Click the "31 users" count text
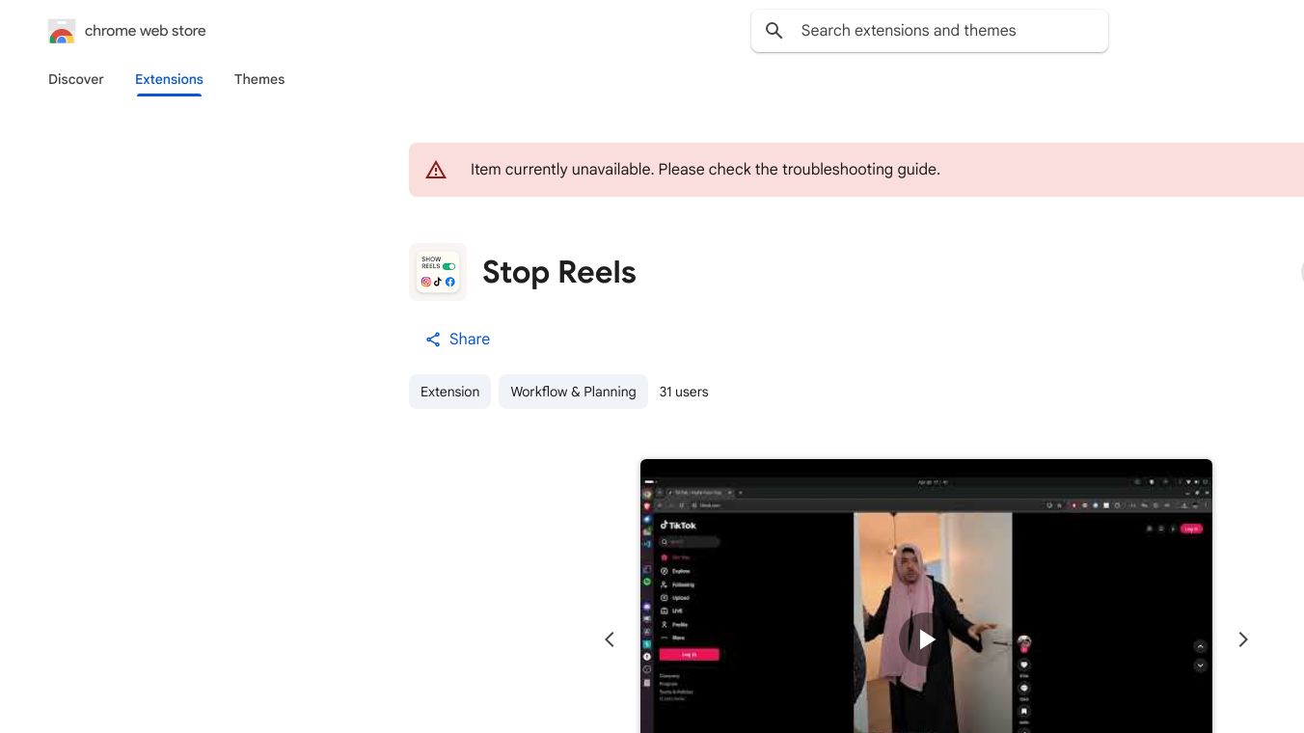Image resolution: width=1304 pixels, height=733 pixels. pos(684,392)
